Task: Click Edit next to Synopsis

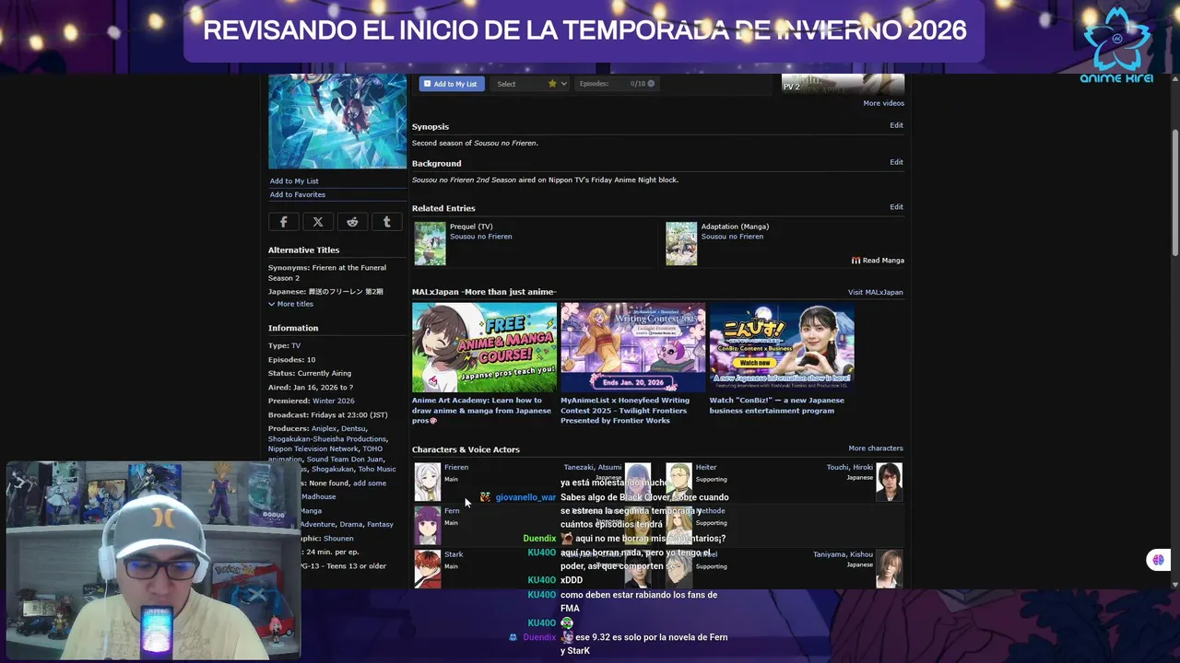Action: [x=896, y=125]
